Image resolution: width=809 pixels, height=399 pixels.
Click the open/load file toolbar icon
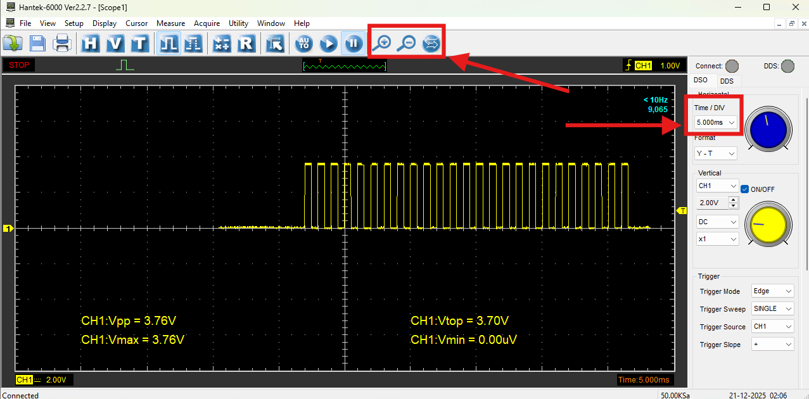point(12,44)
